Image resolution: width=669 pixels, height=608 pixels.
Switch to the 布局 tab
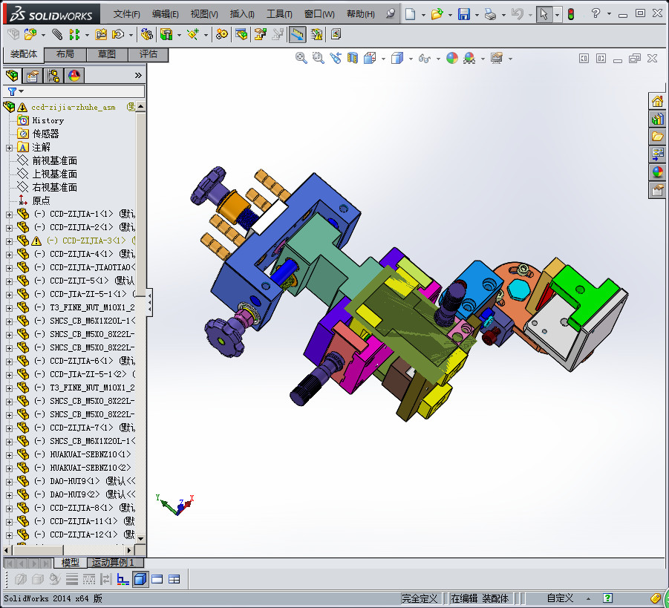[x=65, y=54]
